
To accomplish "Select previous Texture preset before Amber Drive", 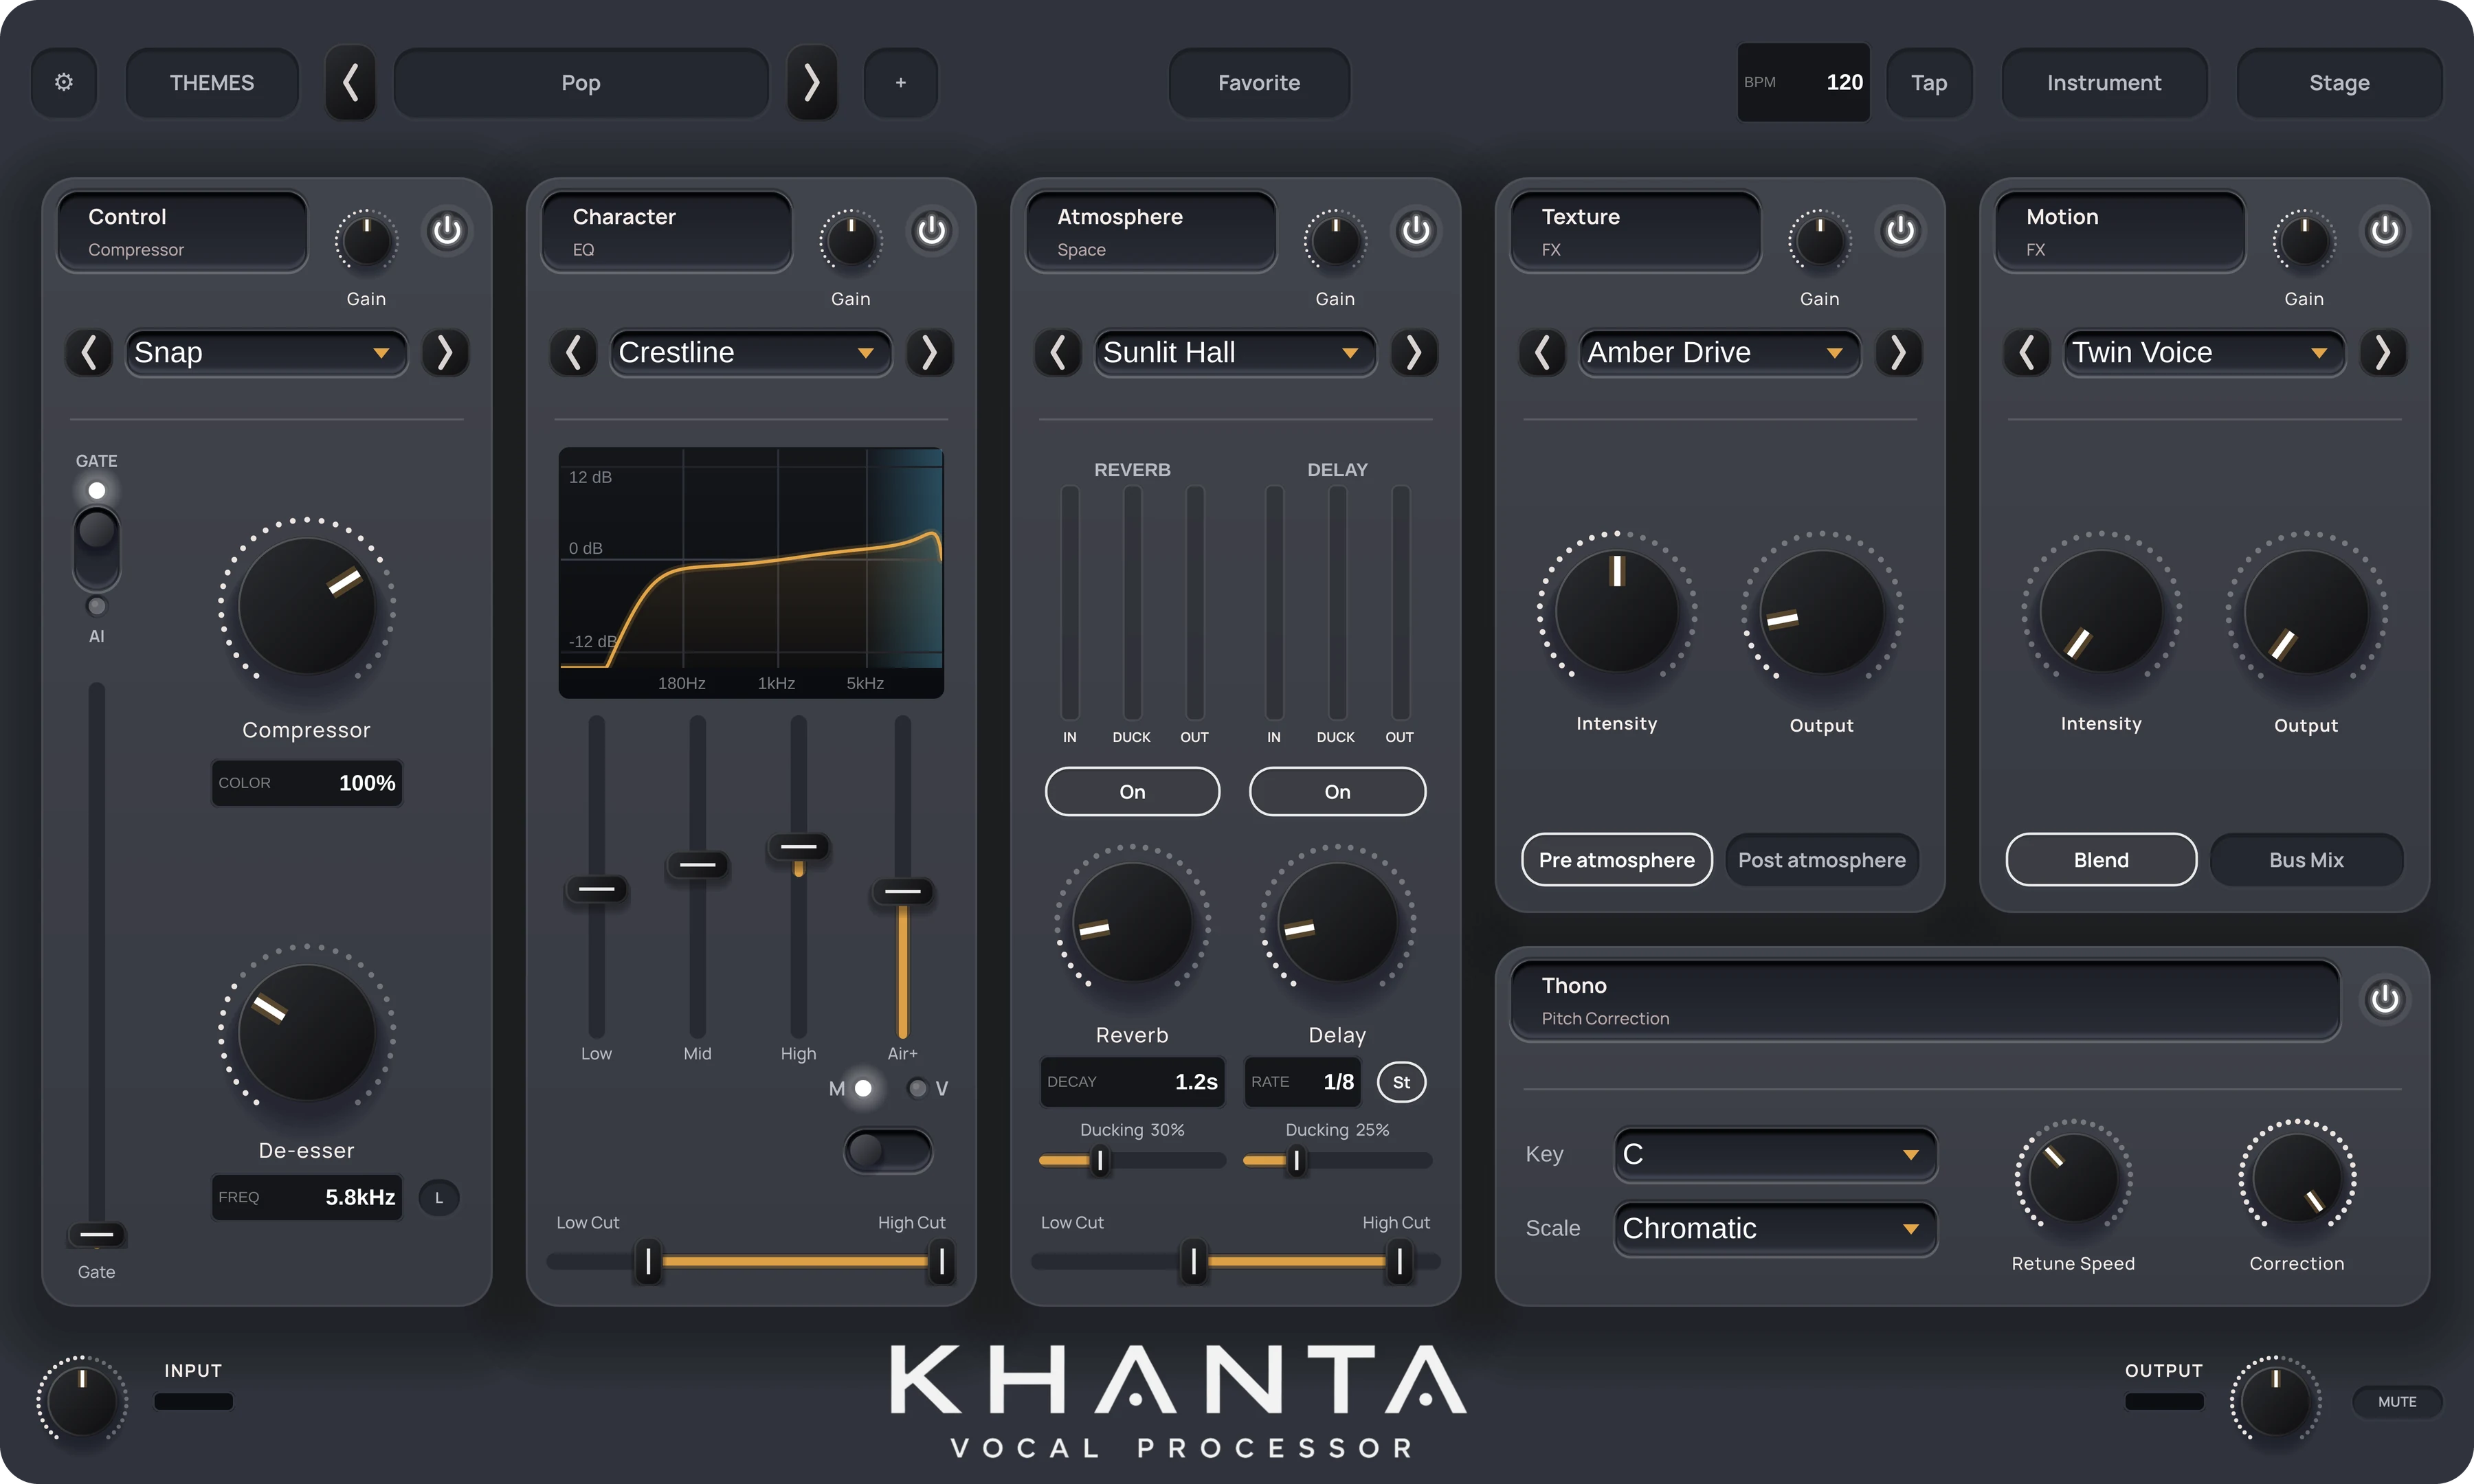I will (1542, 352).
